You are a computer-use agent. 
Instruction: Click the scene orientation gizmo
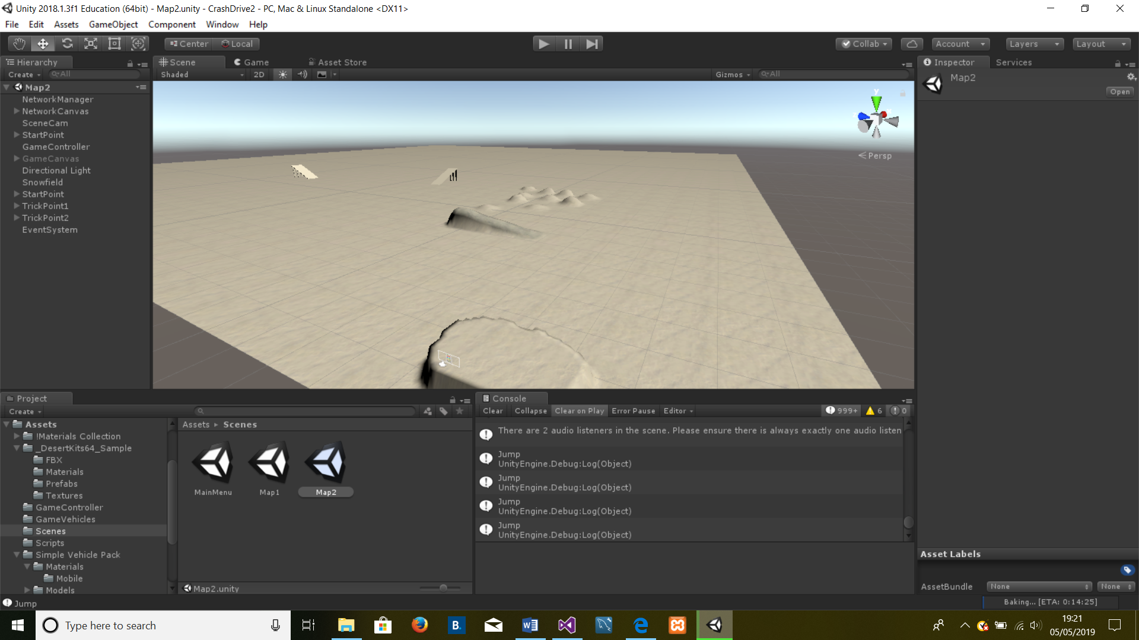tap(877, 117)
